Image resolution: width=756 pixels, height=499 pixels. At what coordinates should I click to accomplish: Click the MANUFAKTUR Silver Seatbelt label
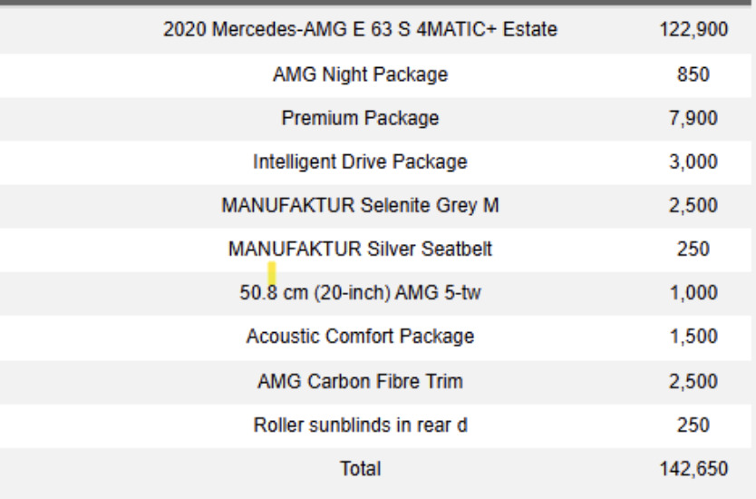coord(360,249)
